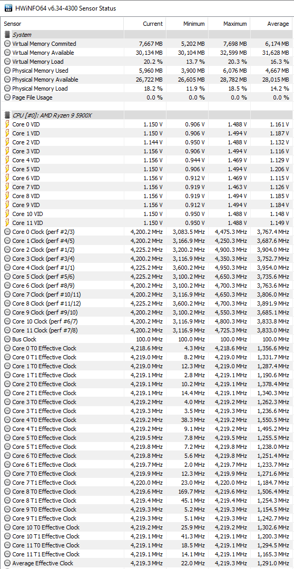
Task: Click the Core 8 T0 Effective Clock icon
Action: pos(7,492)
